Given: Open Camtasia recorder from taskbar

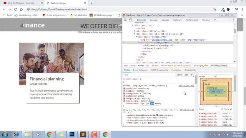Looking at the screenshot, I should pos(94,135).
